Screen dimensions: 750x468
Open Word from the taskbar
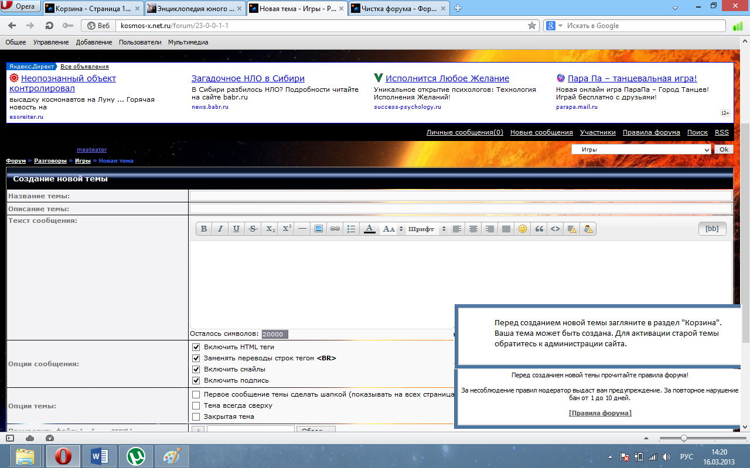click(x=100, y=456)
